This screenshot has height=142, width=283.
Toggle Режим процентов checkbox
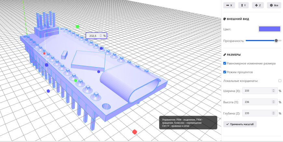pyautogui.click(x=225, y=72)
